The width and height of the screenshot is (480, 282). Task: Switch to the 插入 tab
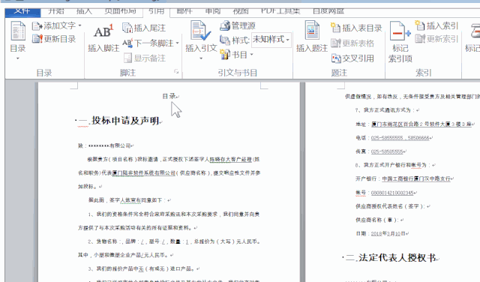pyautogui.click(x=84, y=11)
